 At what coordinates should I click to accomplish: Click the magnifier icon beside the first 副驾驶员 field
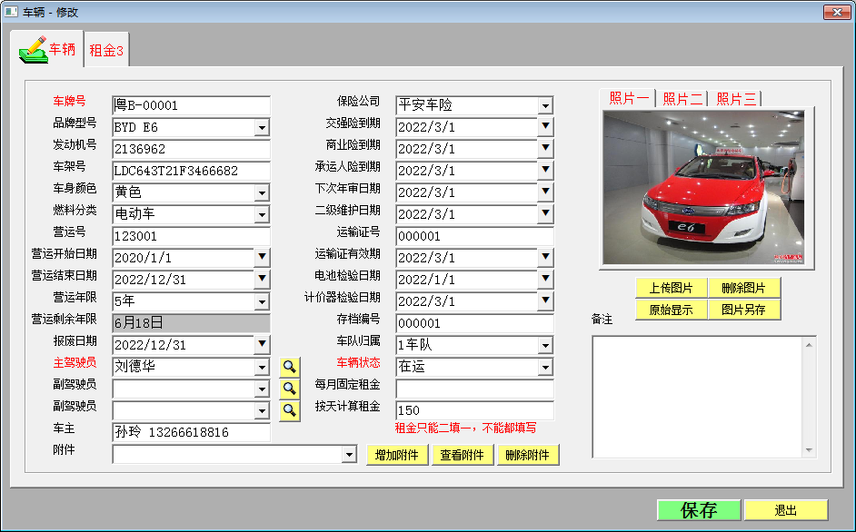tap(289, 389)
